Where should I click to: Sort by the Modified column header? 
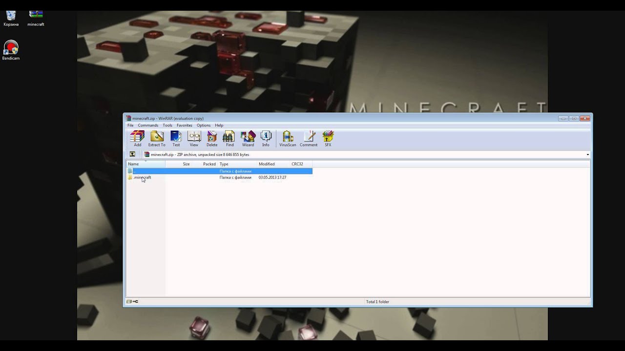point(273,164)
